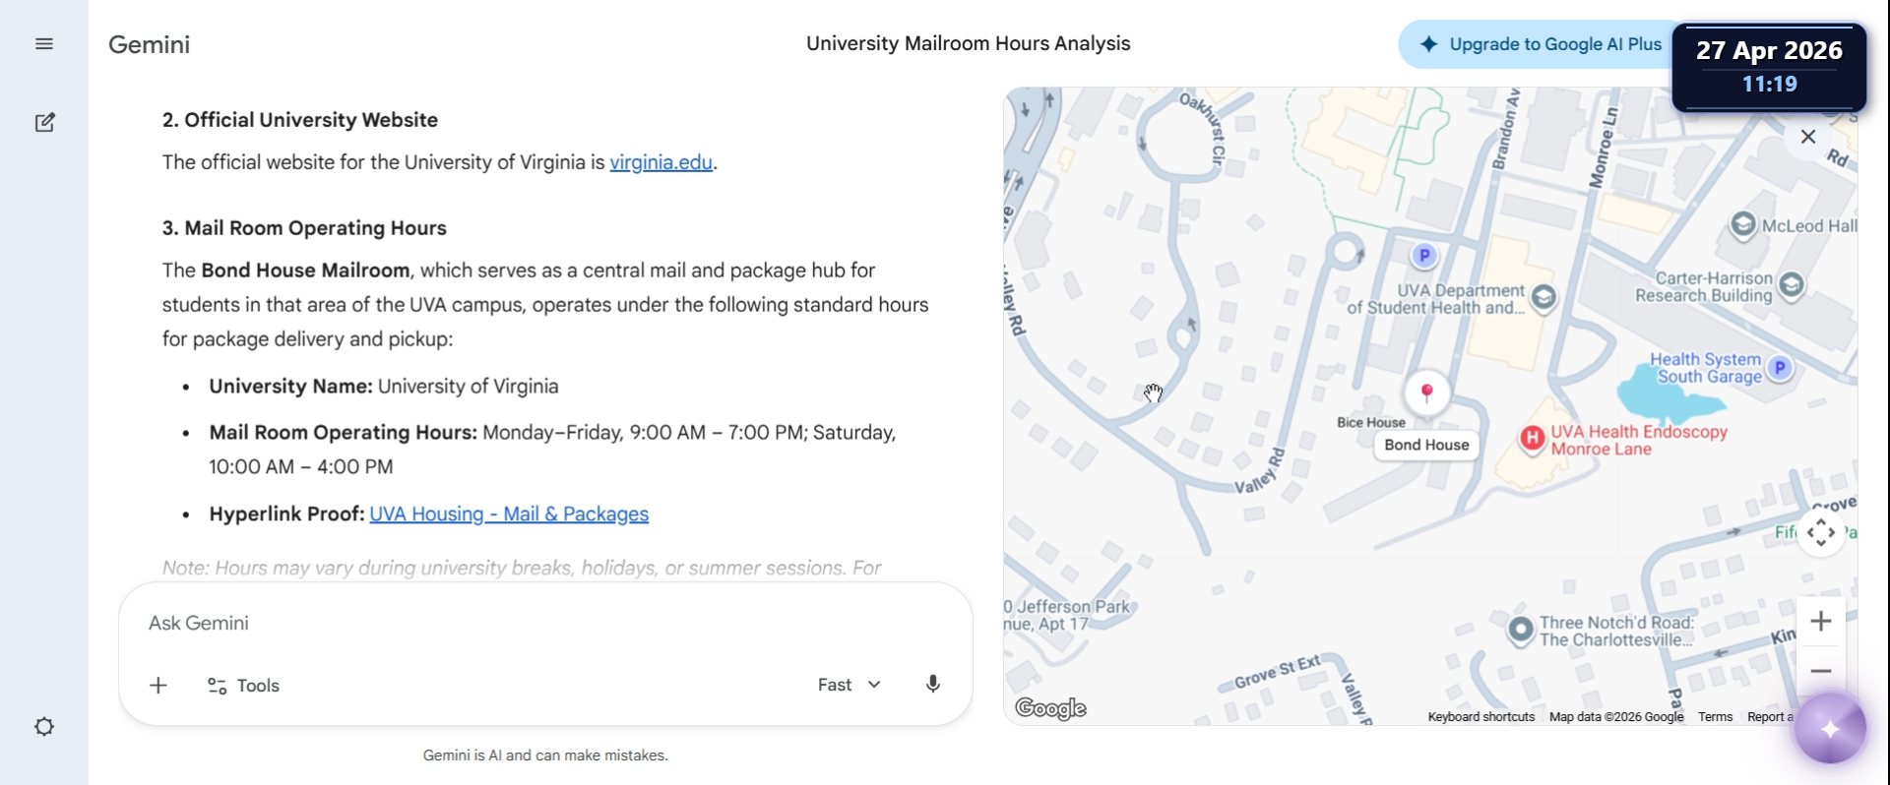Open map Keyboard shortcuts
Image resolution: width=1890 pixels, height=785 pixels.
click(1480, 717)
